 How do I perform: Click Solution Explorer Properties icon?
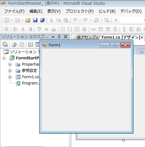(x=5, y=44)
